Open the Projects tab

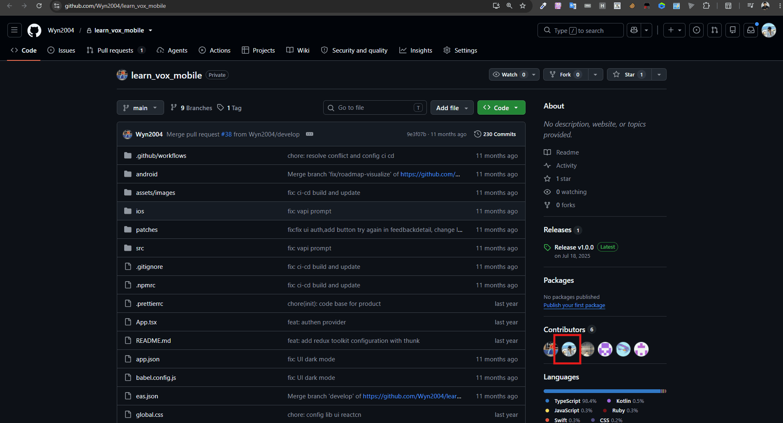click(x=258, y=50)
